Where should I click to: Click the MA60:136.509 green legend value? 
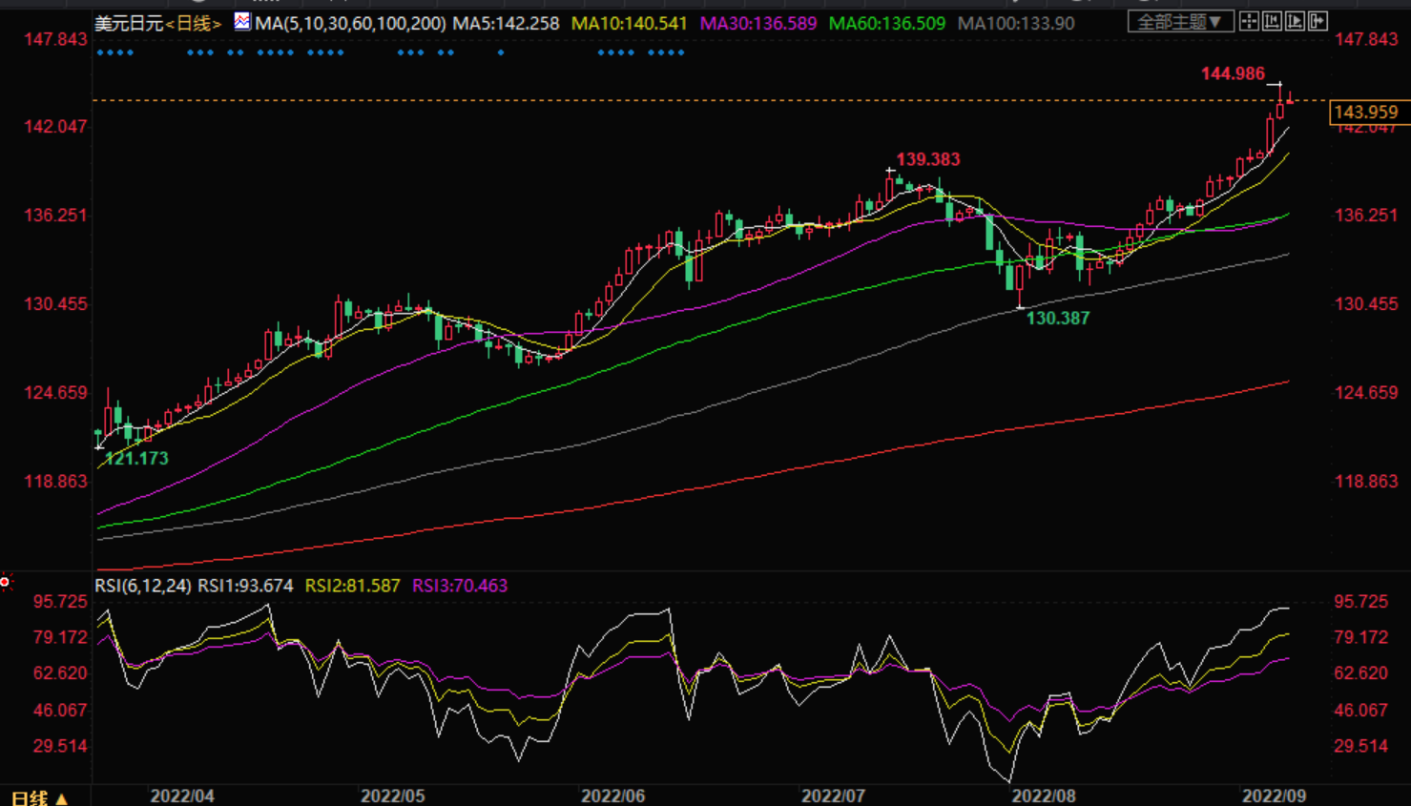[887, 23]
